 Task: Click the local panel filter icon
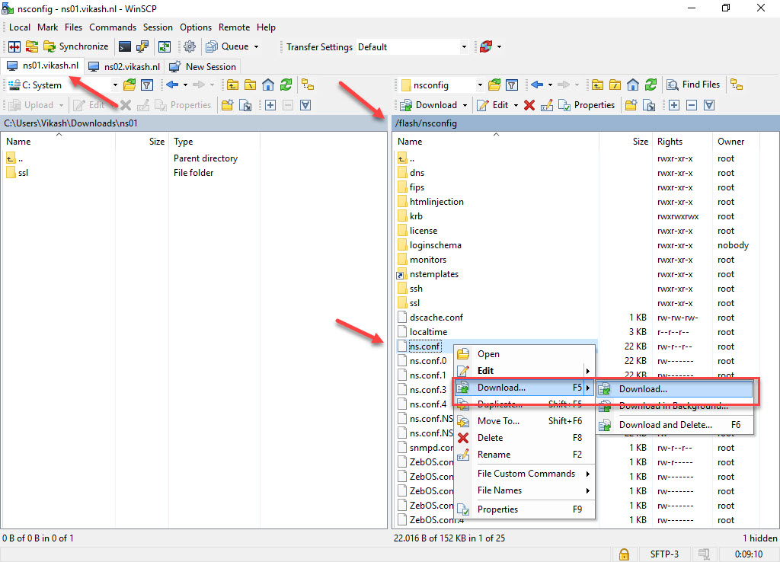(x=147, y=85)
